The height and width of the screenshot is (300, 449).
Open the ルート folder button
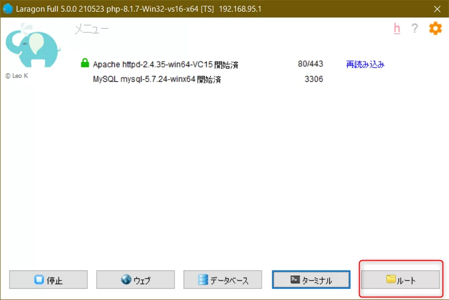tap(400, 280)
